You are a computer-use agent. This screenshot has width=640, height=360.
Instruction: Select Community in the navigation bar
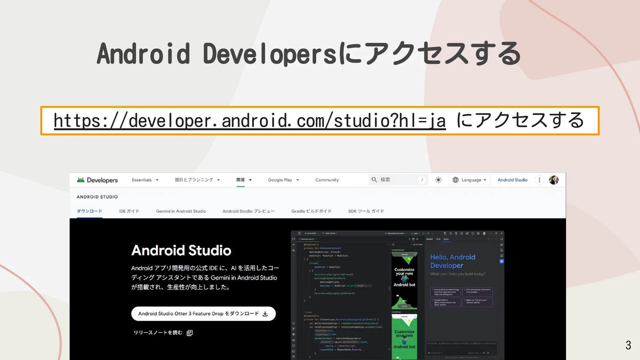click(x=327, y=180)
